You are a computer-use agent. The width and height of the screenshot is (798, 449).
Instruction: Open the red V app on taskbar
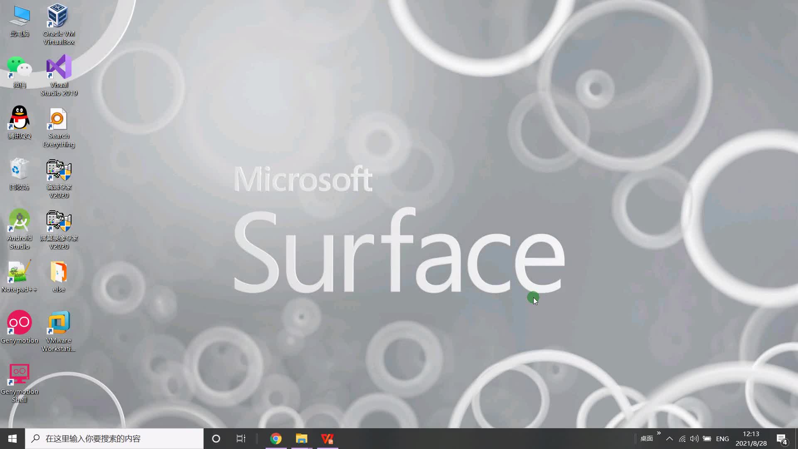point(328,439)
